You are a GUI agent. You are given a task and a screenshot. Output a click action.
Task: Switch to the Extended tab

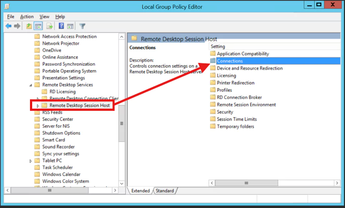tap(140, 190)
